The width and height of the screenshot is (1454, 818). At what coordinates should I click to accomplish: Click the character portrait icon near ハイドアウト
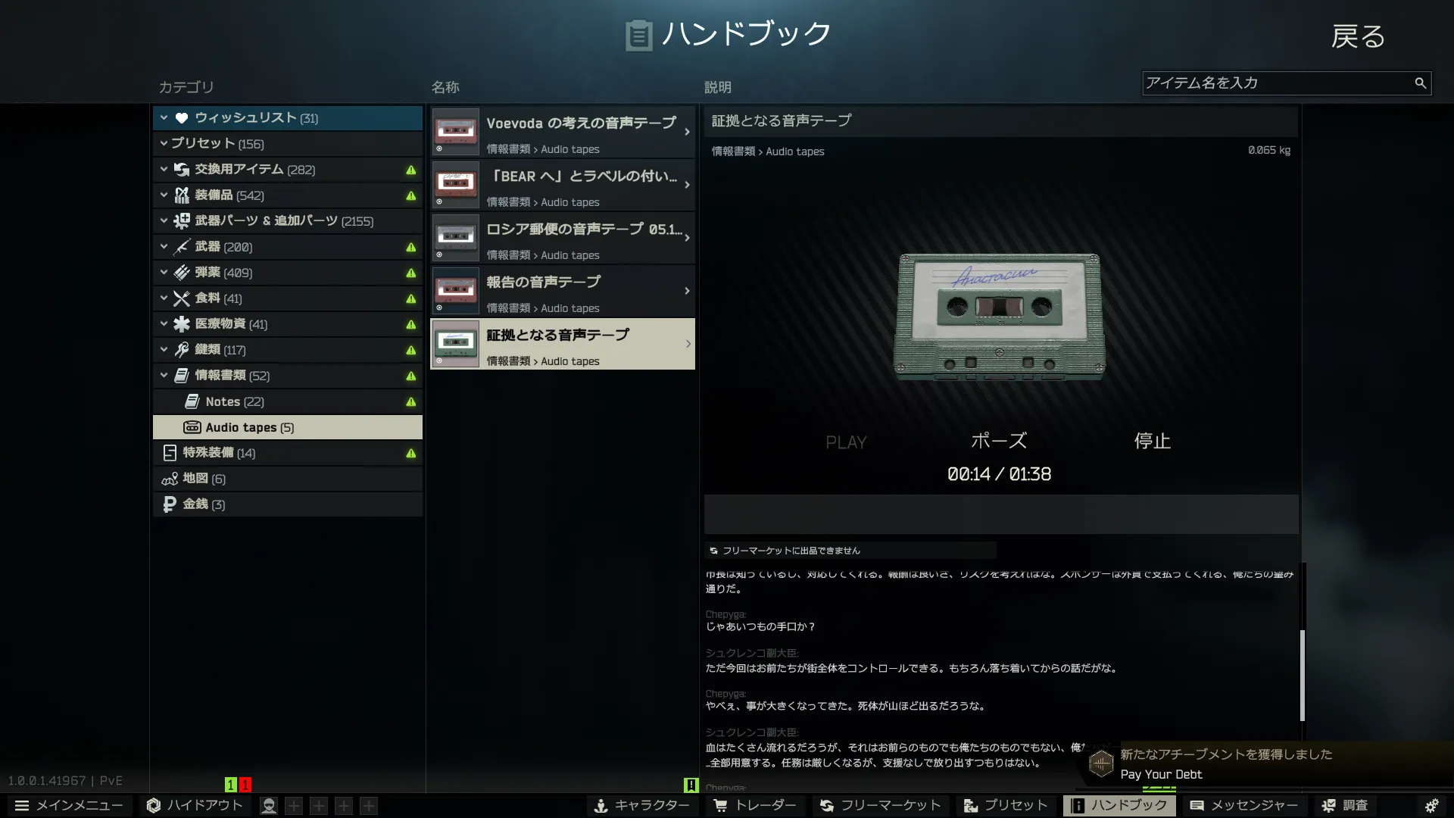pos(268,805)
